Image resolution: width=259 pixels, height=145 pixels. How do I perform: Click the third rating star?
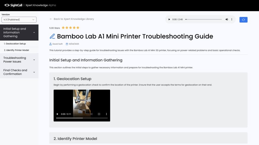tap(71, 28)
